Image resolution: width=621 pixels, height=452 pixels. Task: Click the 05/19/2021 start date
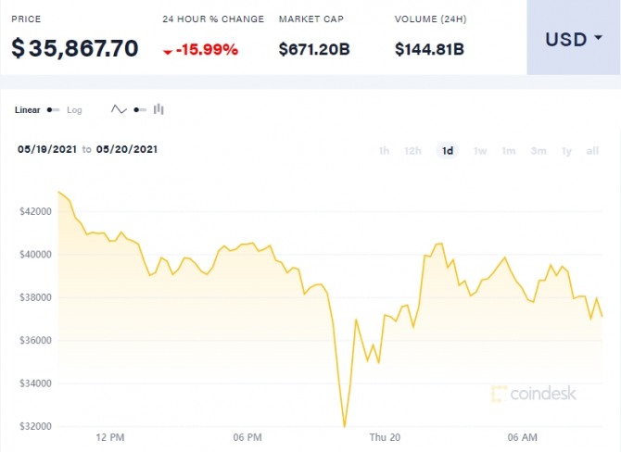pos(47,149)
